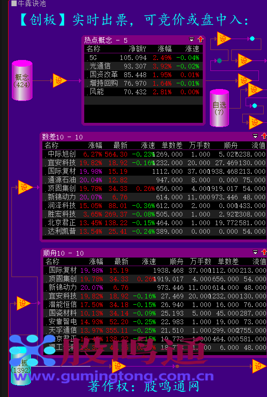
Task: Click the red up arrow on 顺舟10 panel
Action: click(264, 252)
